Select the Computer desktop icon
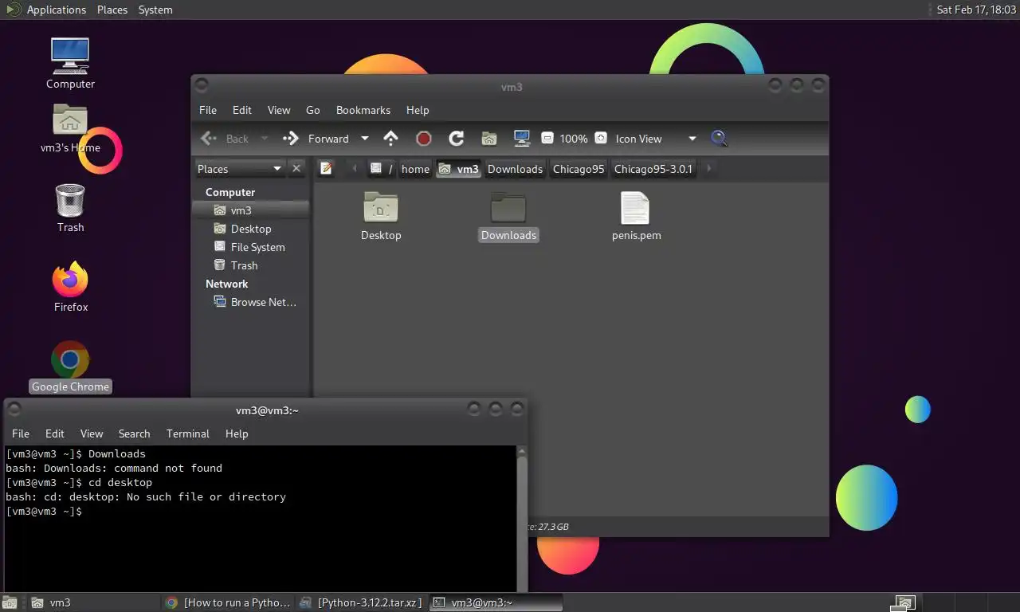The image size is (1020, 612). pyautogui.click(x=70, y=64)
